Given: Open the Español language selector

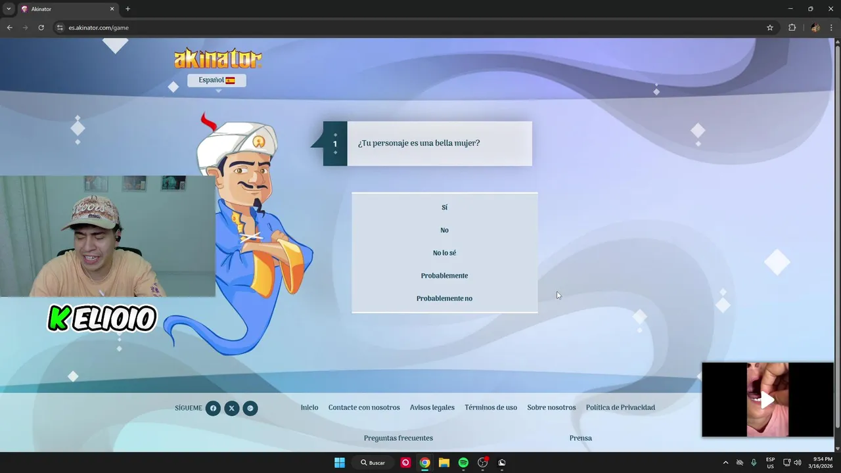Looking at the screenshot, I should (217, 80).
